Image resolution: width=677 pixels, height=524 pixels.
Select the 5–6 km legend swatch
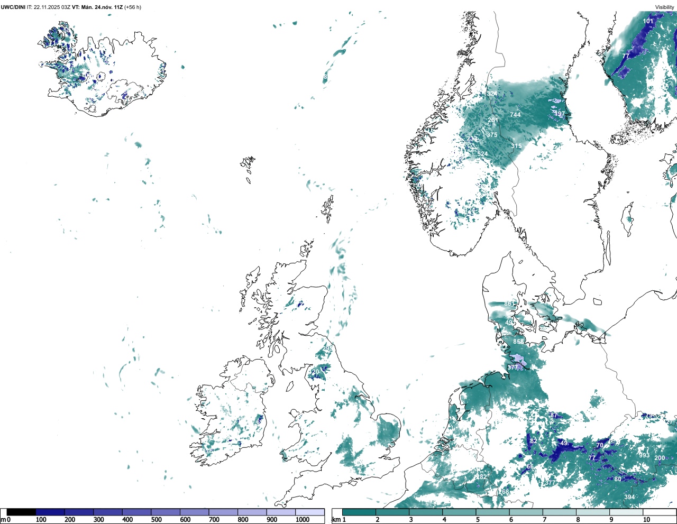point(492,512)
